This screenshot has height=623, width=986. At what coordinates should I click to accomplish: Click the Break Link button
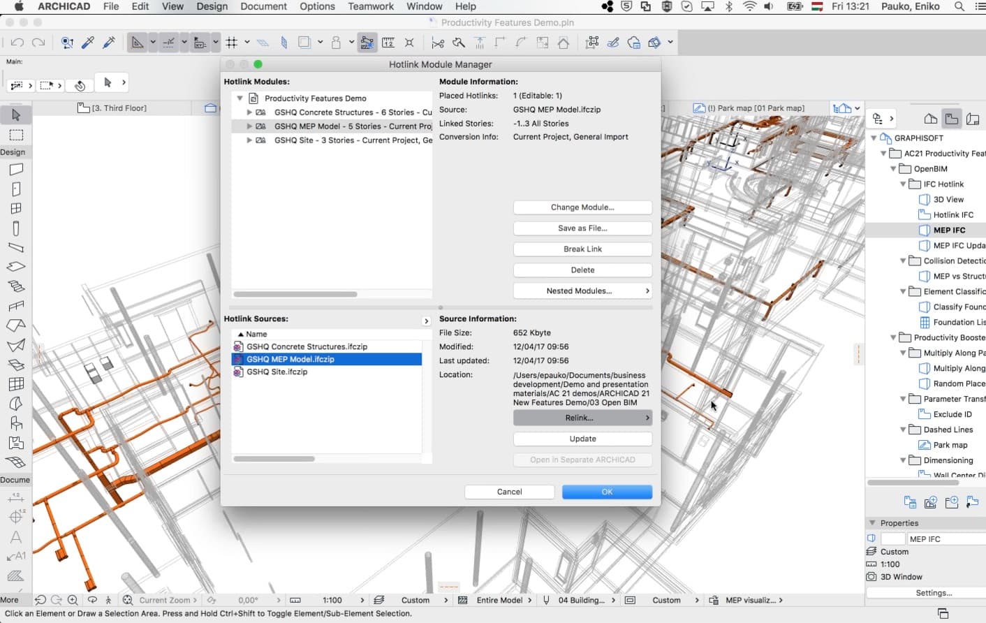click(583, 249)
